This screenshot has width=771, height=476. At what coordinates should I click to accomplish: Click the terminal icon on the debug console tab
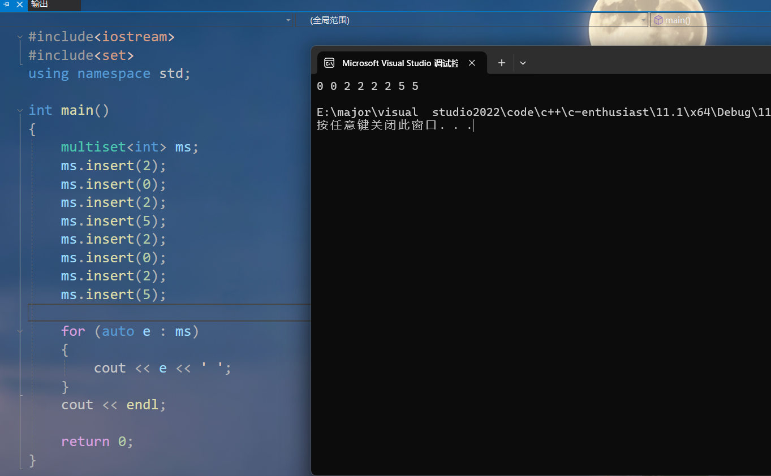[329, 63]
